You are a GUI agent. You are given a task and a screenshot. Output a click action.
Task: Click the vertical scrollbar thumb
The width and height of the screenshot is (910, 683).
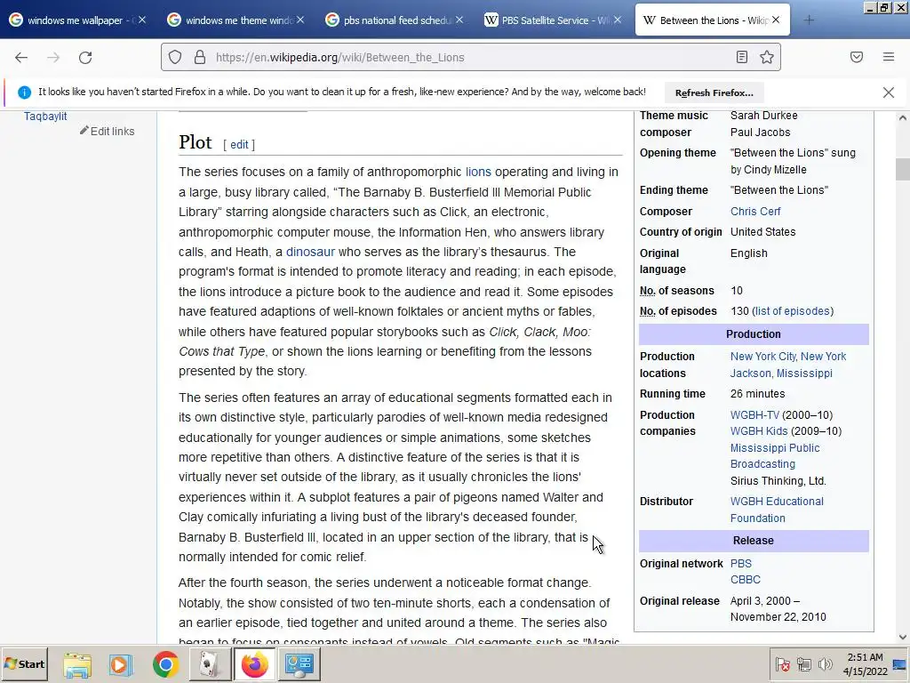[x=903, y=169]
